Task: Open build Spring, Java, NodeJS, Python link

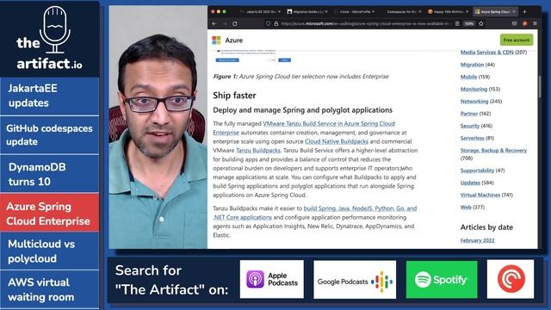Action: pyautogui.click(x=360, y=208)
